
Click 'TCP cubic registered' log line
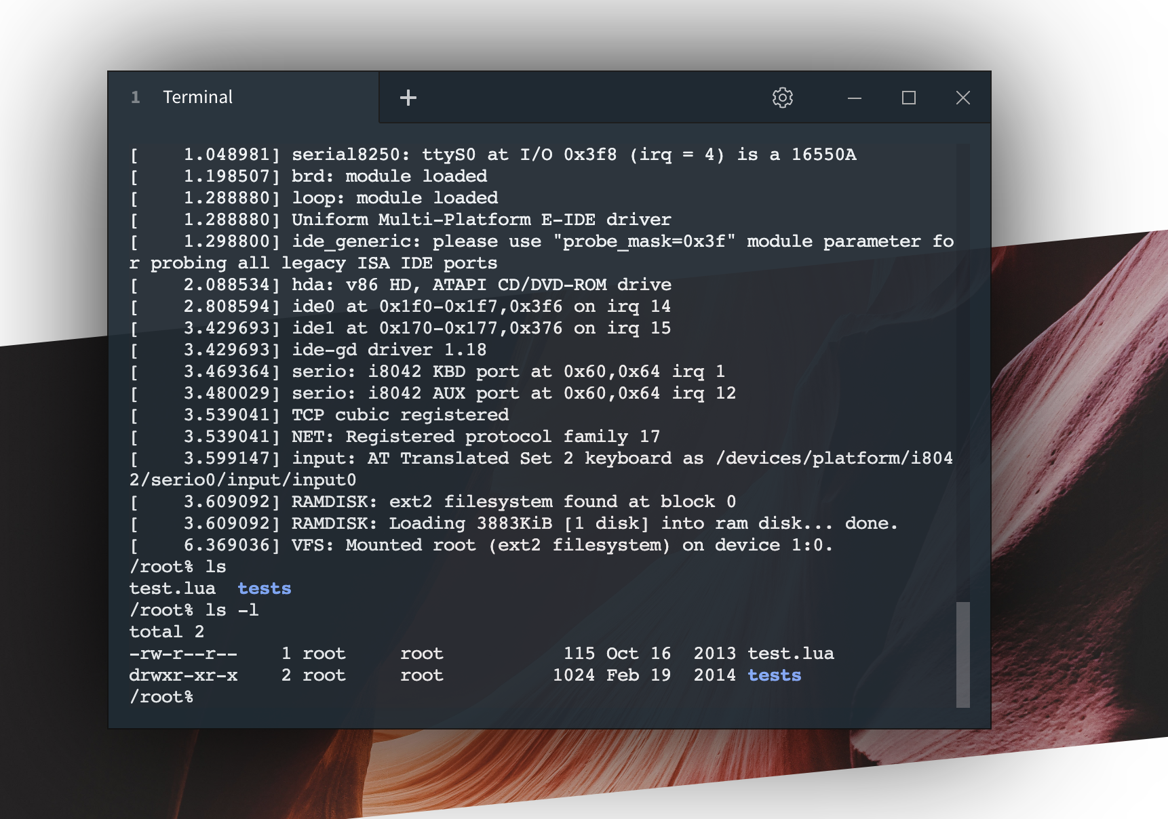tap(319, 415)
